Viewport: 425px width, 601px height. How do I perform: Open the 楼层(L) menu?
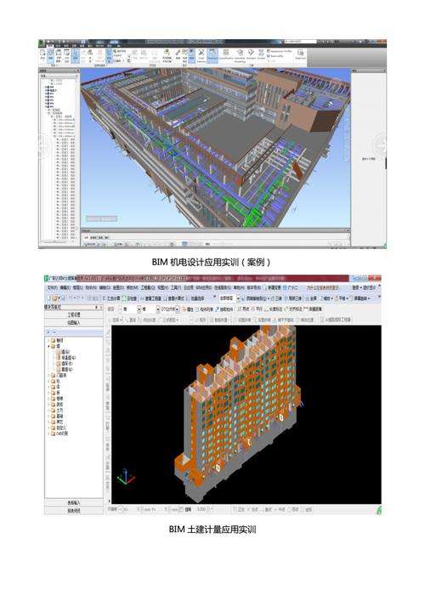click(x=78, y=287)
